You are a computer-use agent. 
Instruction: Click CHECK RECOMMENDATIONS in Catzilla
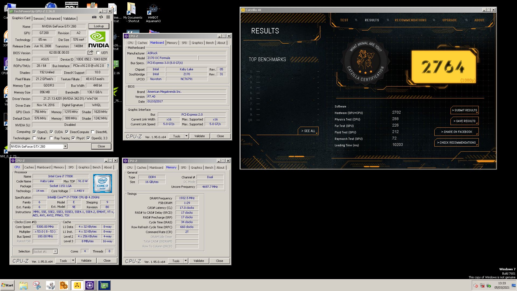pos(456,143)
